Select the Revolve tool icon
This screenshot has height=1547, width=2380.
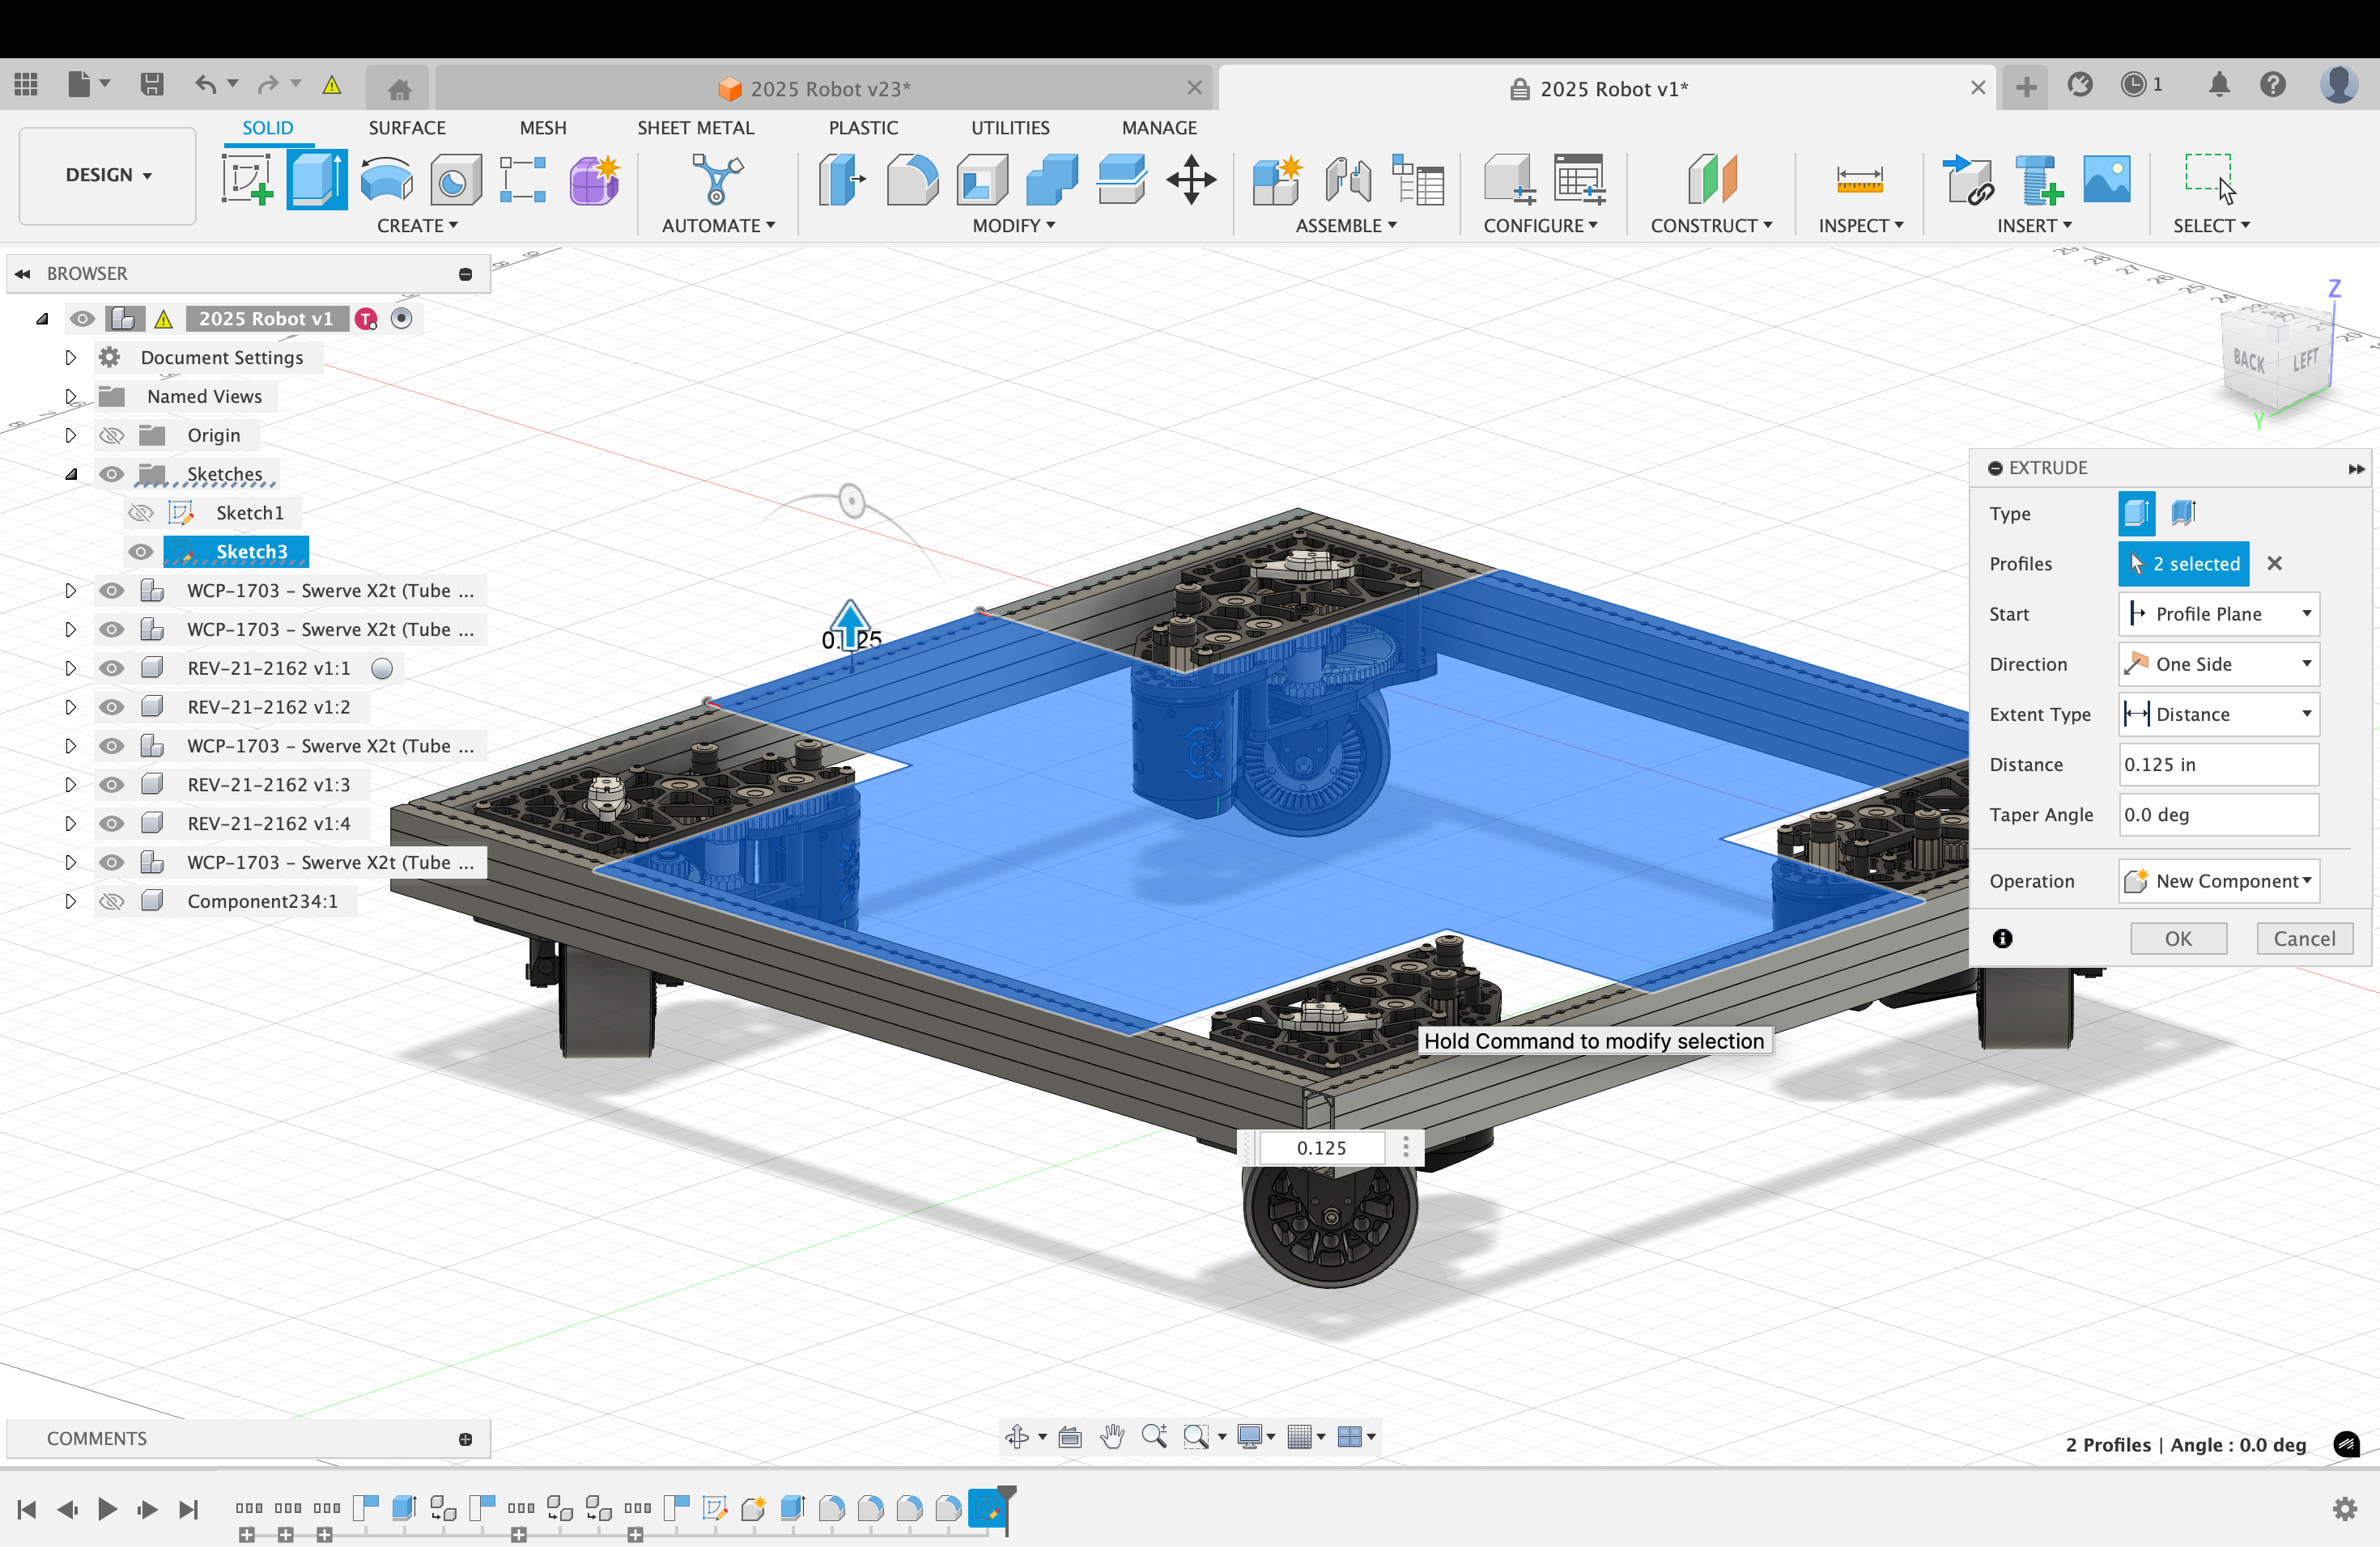tap(386, 180)
